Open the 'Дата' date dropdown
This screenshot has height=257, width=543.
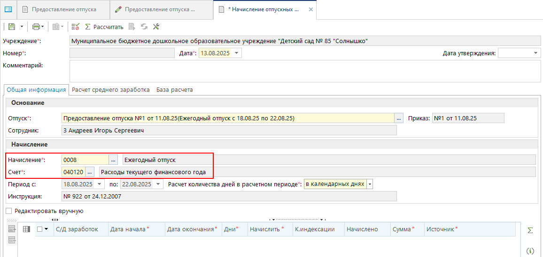coord(237,53)
